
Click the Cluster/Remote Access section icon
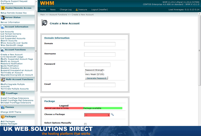point(3,8)
